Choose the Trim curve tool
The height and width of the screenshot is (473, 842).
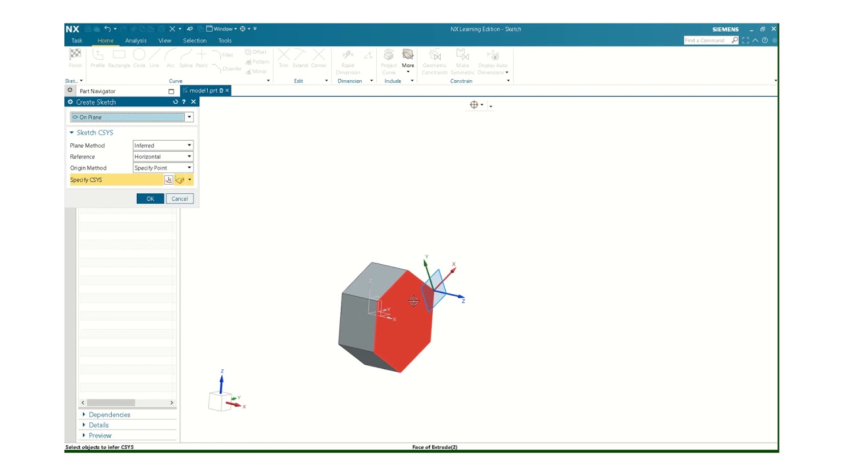click(x=284, y=58)
